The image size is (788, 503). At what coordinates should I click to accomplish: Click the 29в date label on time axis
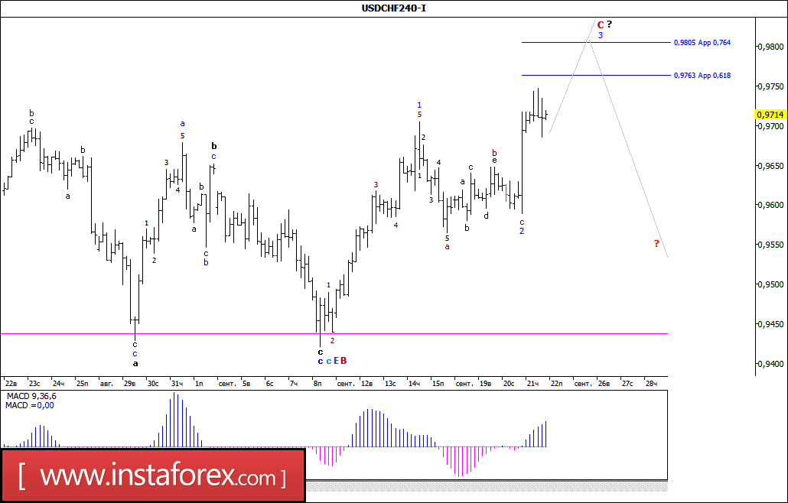pos(129,384)
